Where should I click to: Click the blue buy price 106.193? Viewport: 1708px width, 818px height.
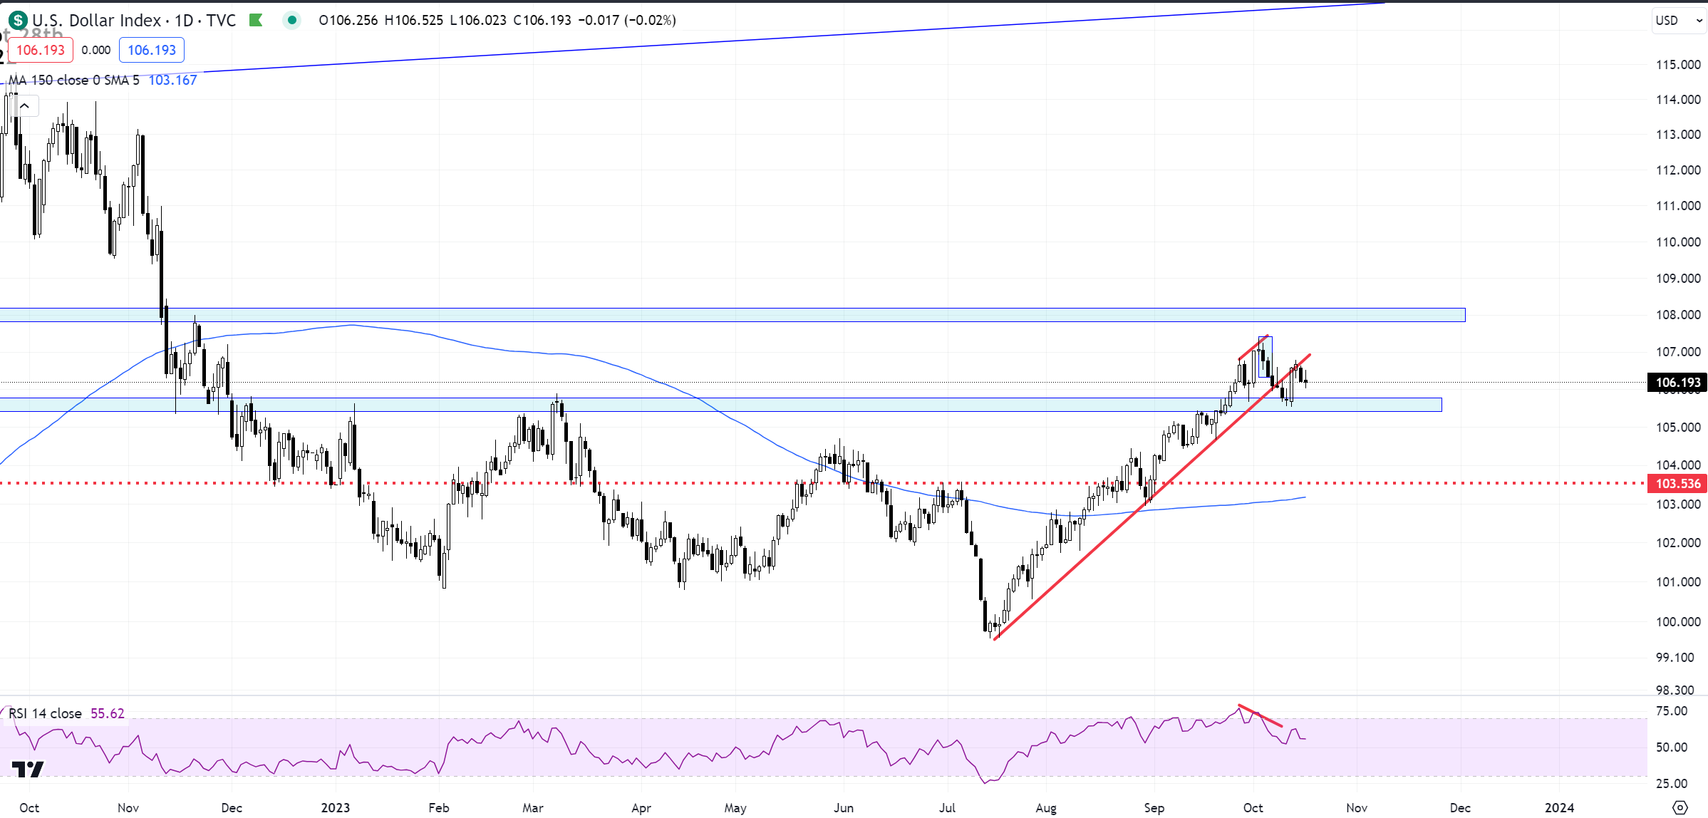[x=152, y=50]
